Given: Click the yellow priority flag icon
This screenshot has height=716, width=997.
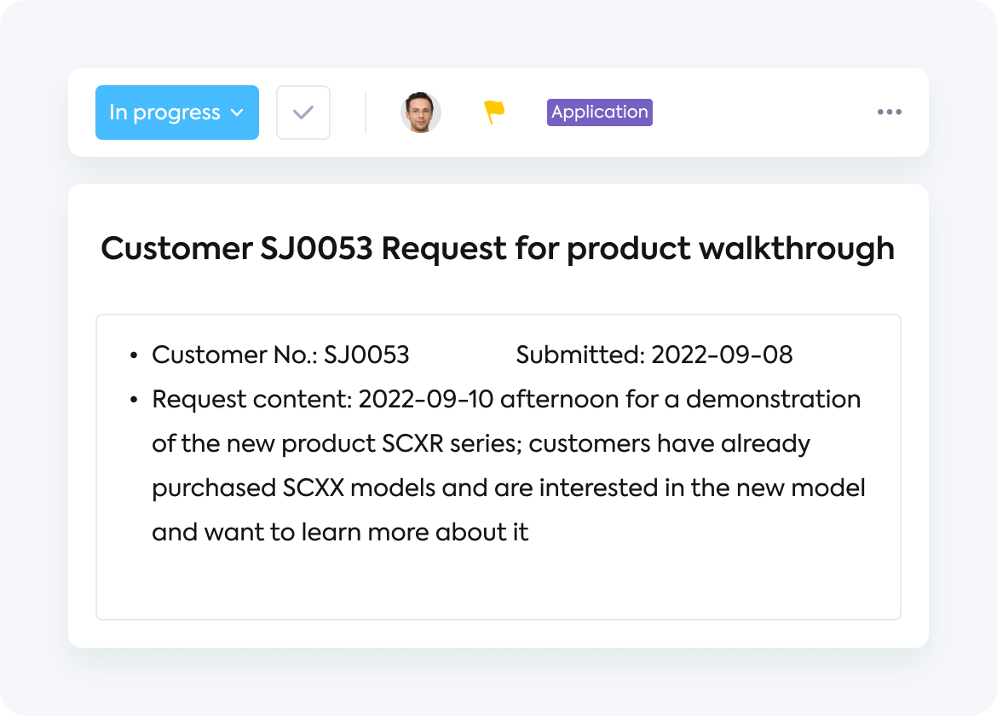Looking at the screenshot, I should [x=494, y=112].
